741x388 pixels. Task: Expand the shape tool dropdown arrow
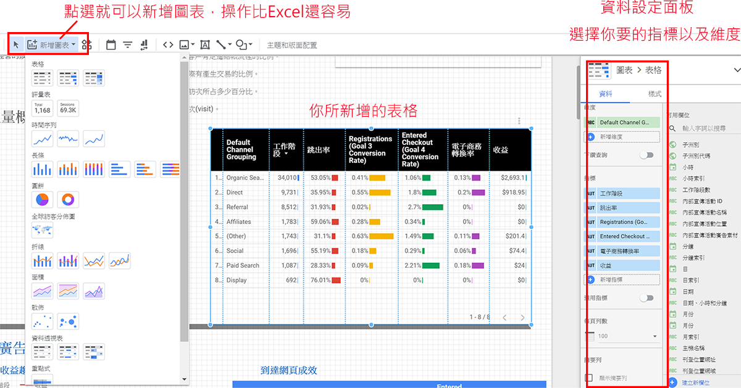pos(251,44)
